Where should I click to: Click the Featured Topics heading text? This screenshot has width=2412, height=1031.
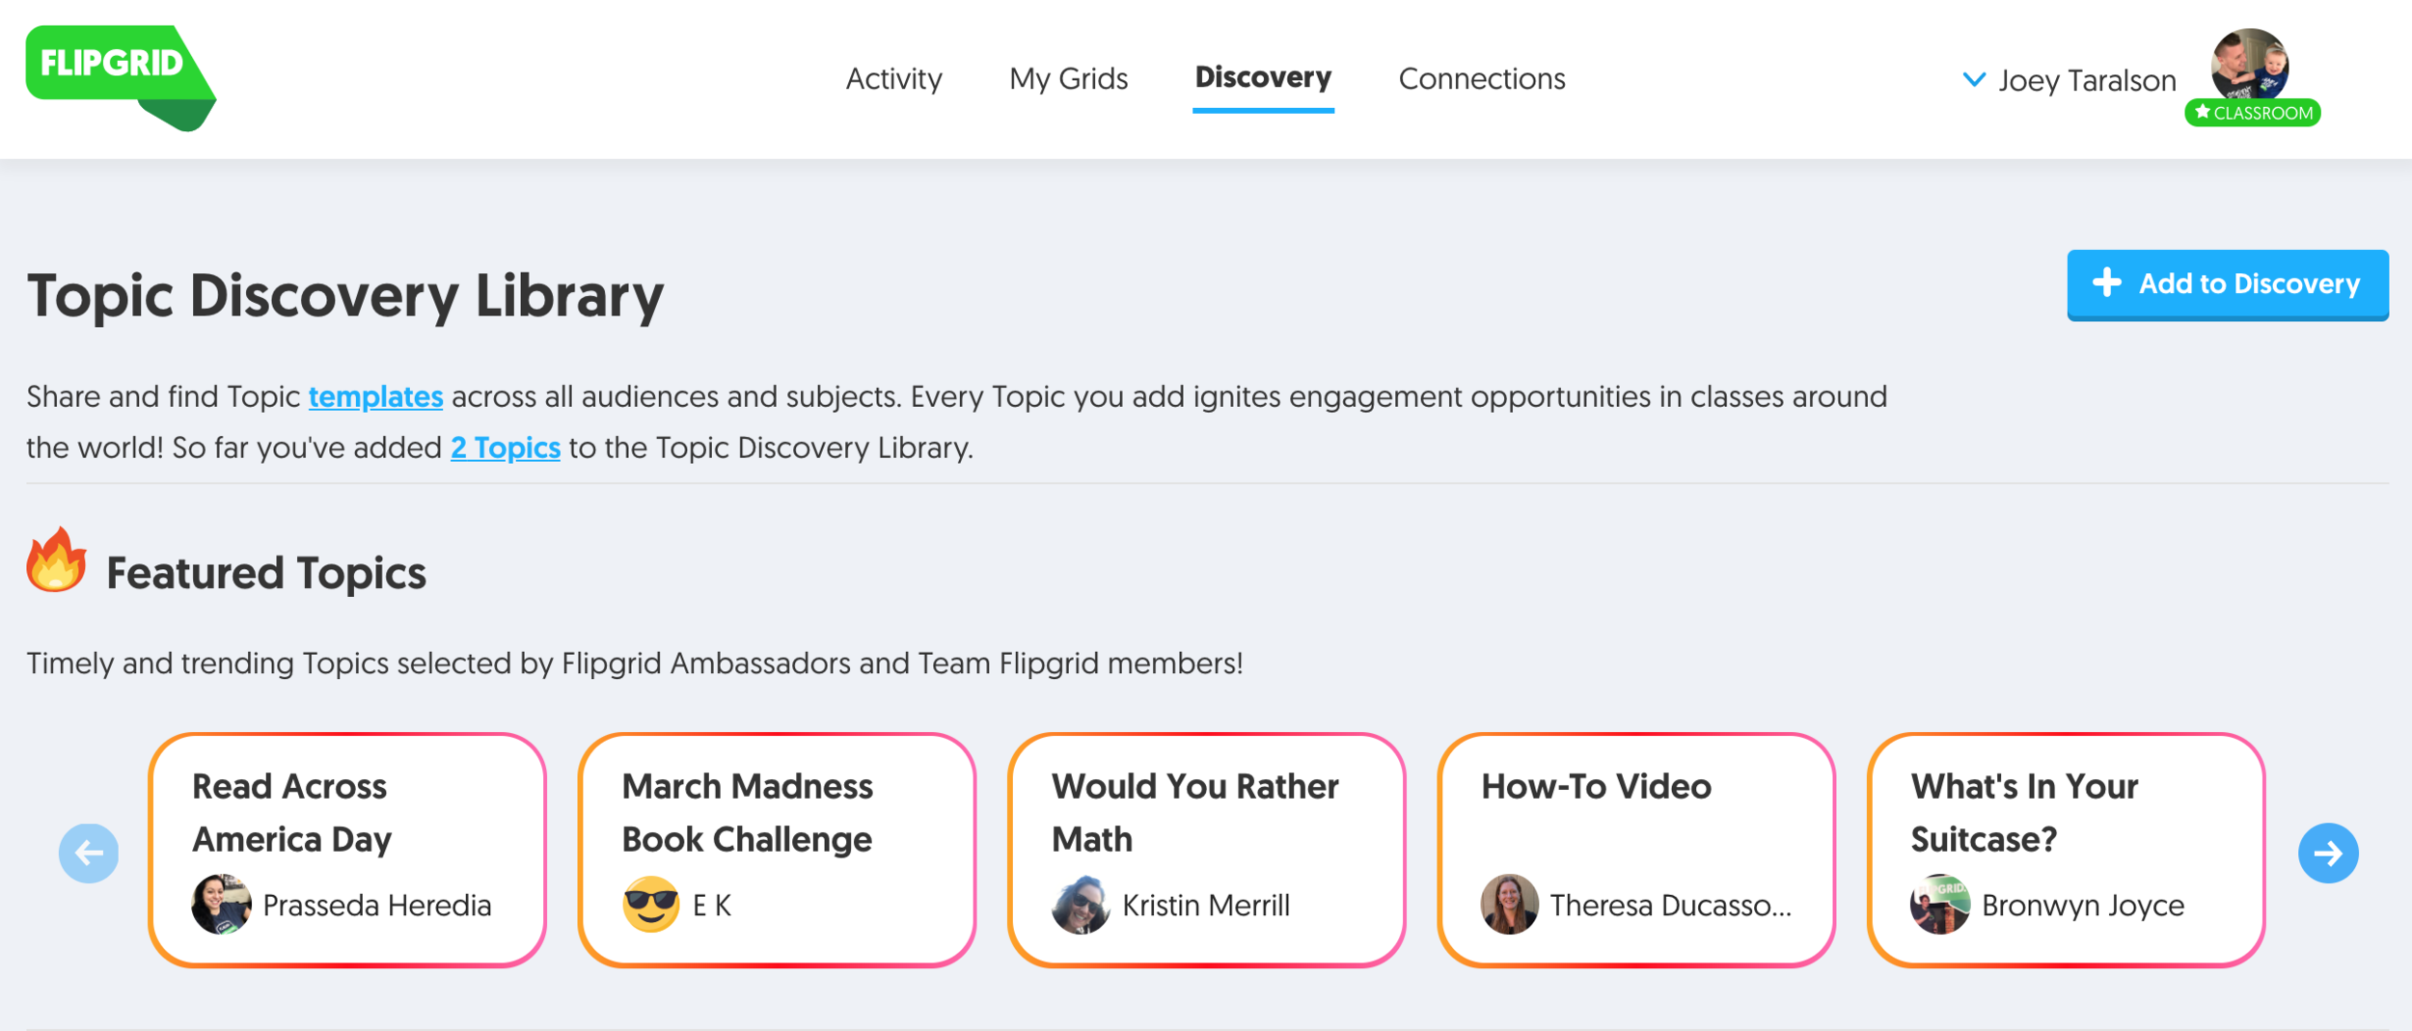[x=265, y=573]
